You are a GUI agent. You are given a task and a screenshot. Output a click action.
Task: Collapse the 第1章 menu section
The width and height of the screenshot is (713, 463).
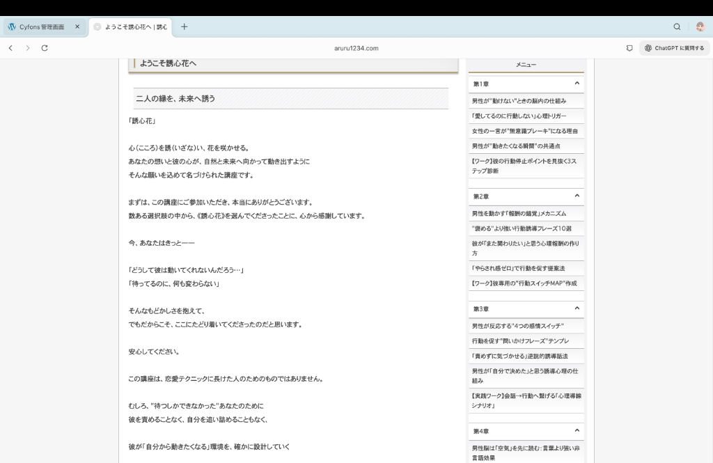(577, 84)
